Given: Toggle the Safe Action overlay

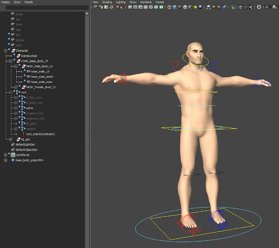Looking at the screenshot, I should pos(156,7).
